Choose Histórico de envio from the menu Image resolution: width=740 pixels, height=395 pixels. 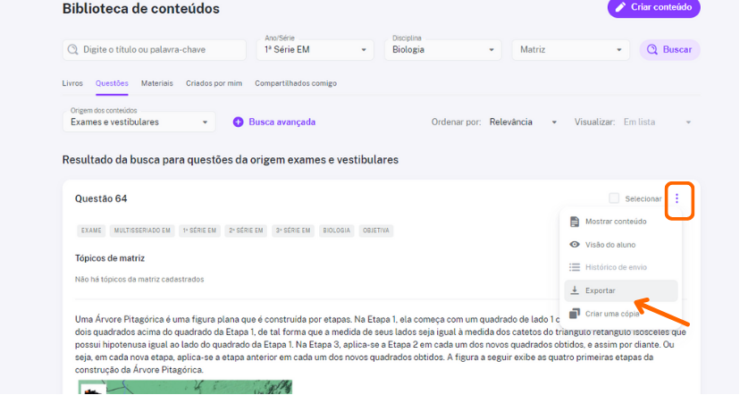[620, 267]
